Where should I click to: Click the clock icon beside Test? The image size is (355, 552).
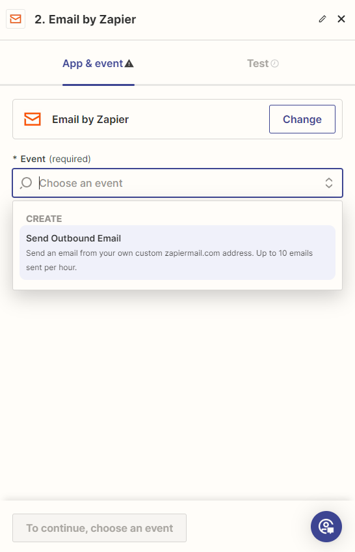(275, 63)
